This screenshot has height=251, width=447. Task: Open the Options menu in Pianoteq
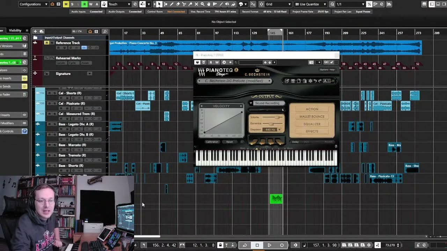[x=323, y=70]
